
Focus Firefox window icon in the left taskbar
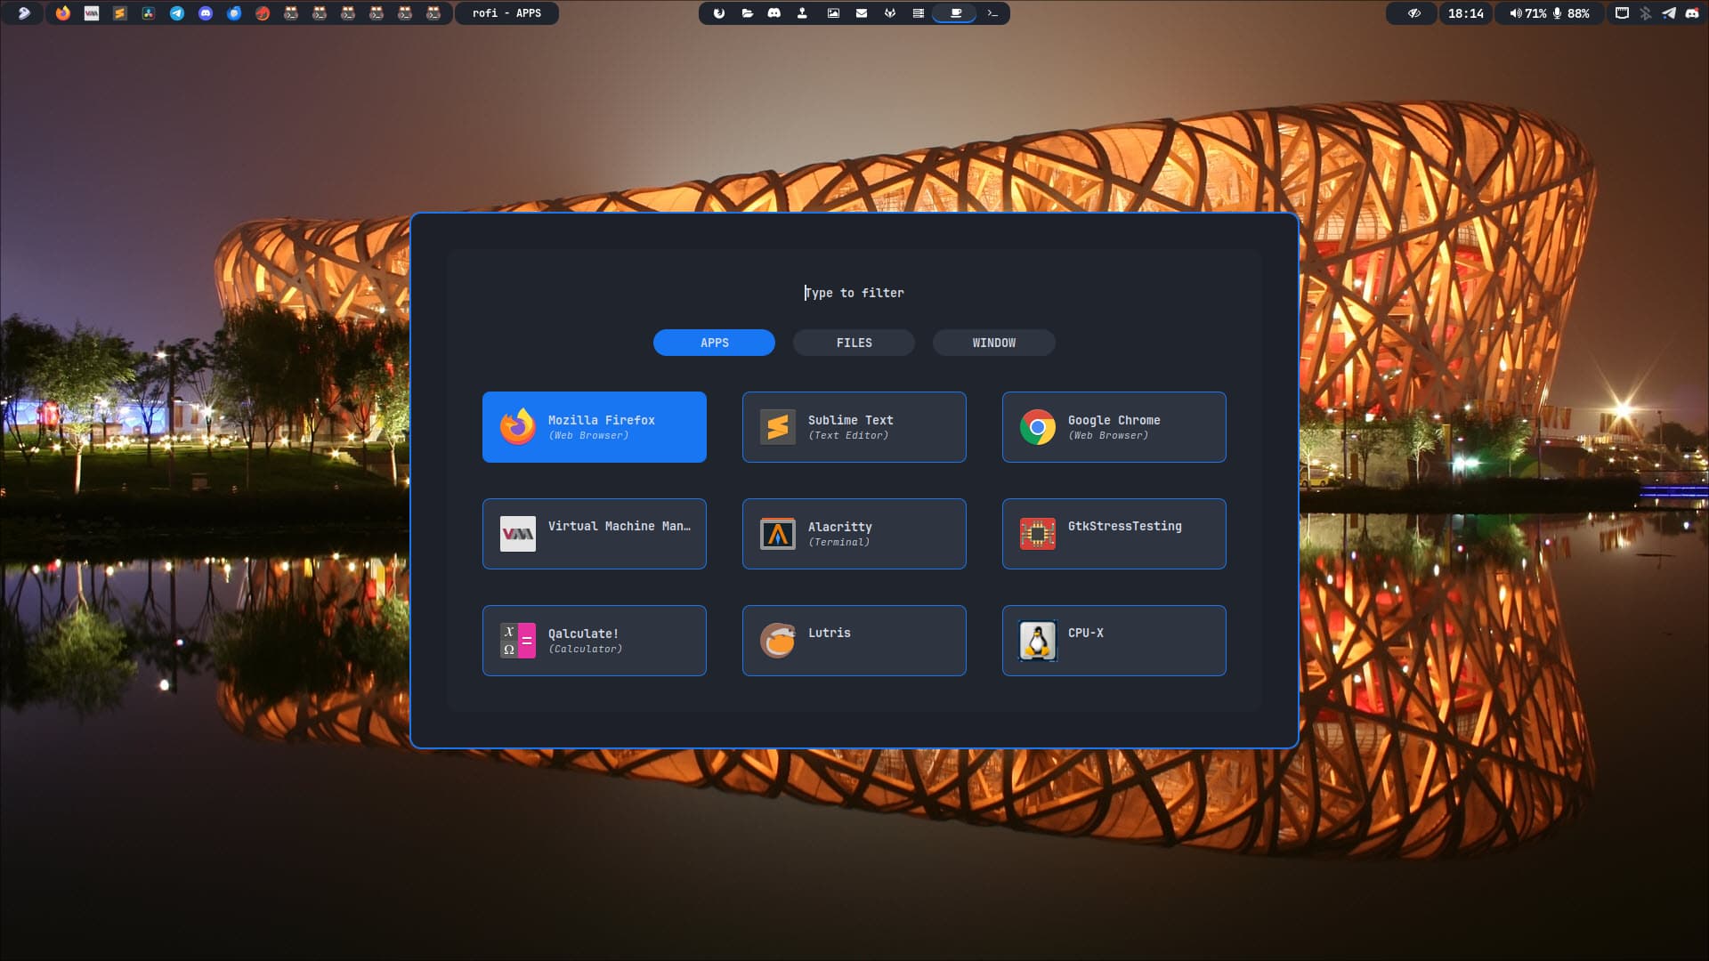(63, 13)
